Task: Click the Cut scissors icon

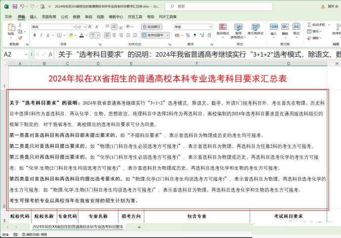Action: tap(20, 25)
